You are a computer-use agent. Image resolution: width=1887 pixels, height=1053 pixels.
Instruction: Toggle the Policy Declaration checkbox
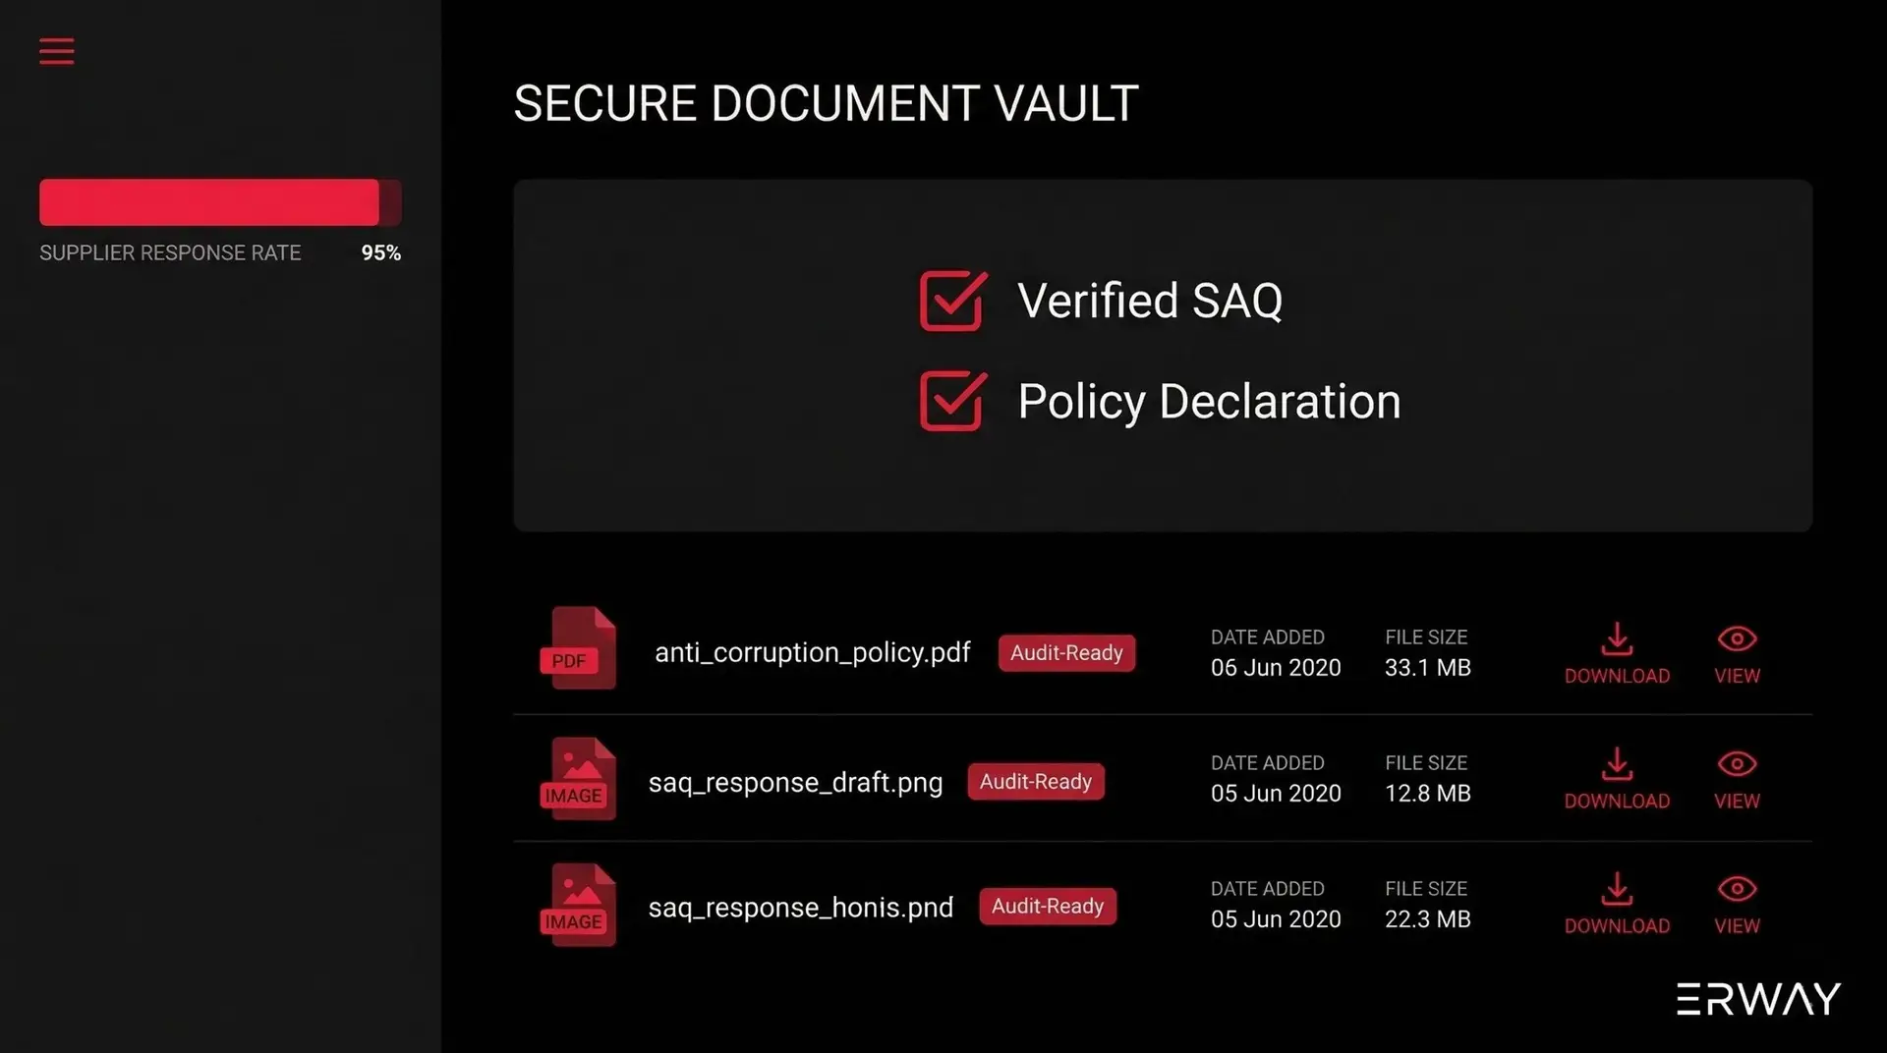click(952, 401)
